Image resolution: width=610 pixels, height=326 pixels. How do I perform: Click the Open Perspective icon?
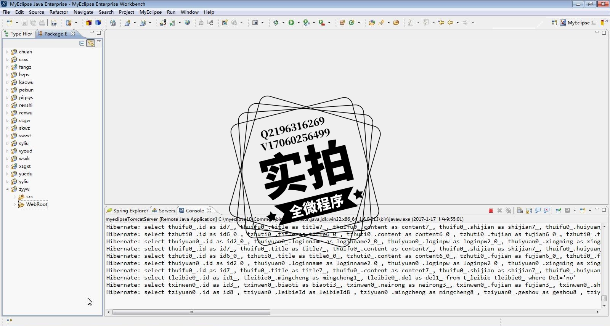coord(554,22)
